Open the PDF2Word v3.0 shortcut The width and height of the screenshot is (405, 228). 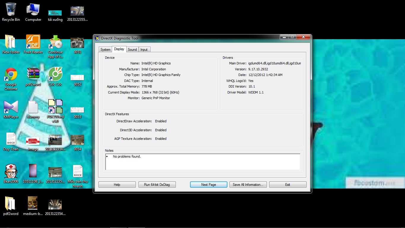[55, 107]
